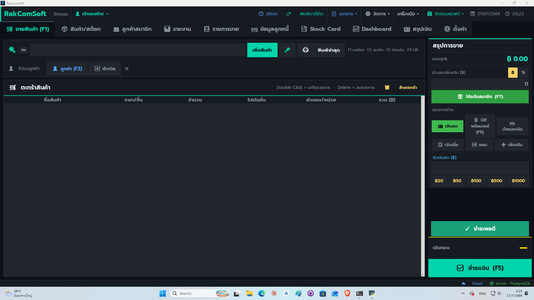Click the ฿1000 quick cash button
The image size is (534, 300).
tap(518, 181)
